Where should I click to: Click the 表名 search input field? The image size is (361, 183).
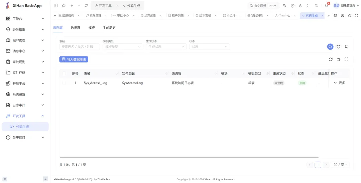pos(80,47)
